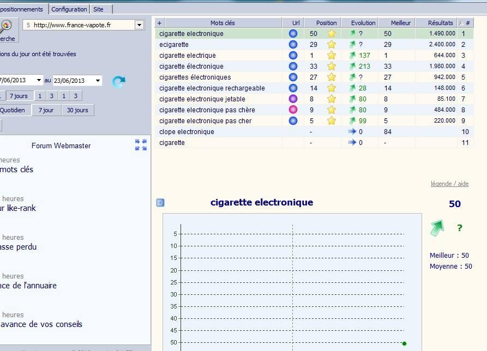
Task: Open the 'avance de vos conseils' forum topic
Action: click(x=41, y=324)
